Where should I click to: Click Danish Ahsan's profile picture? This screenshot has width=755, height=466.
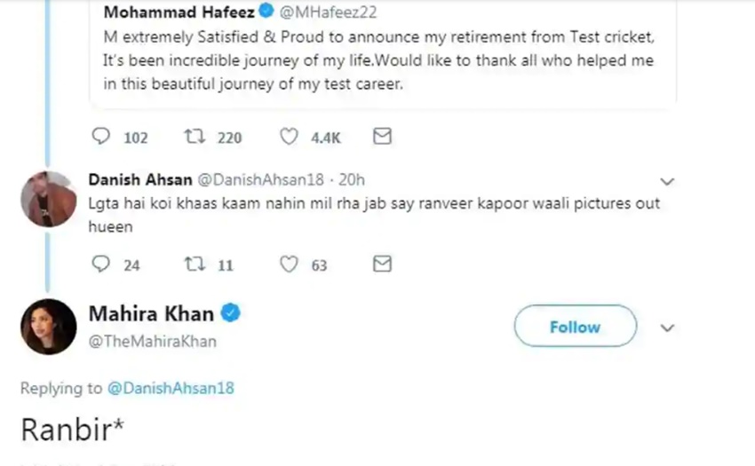point(47,199)
